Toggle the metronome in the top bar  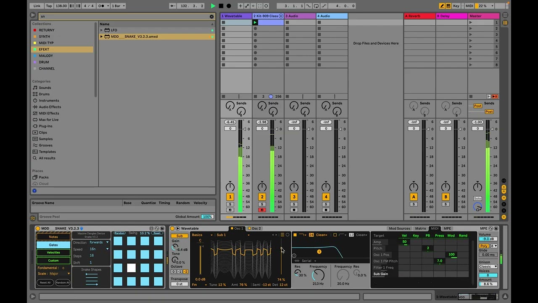[101, 6]
